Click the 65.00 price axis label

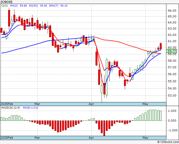tap(172, 16)
